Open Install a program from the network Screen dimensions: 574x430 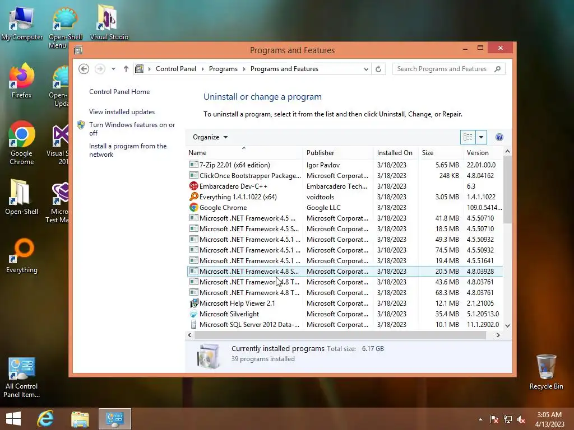click(x=128, y=150)
